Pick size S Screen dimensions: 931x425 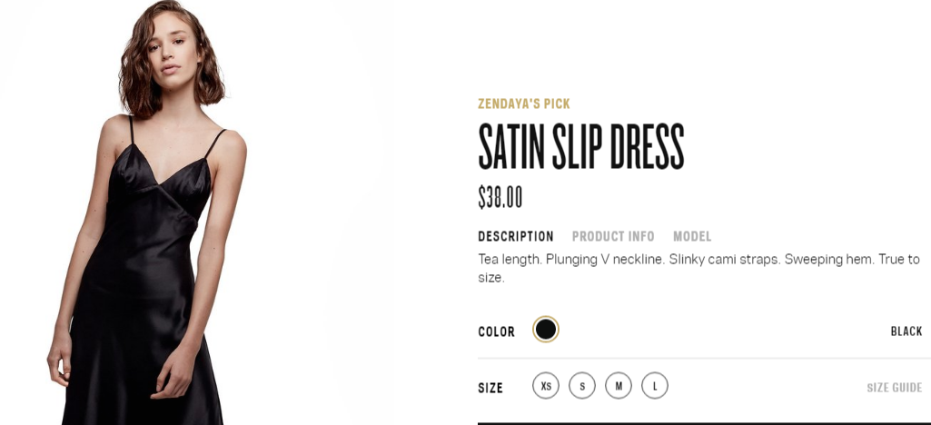click(582, 386)
